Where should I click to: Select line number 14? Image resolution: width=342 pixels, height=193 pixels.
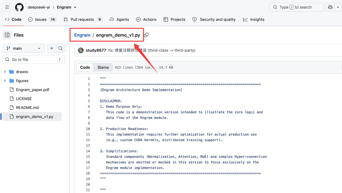pyautogui.click(x=88, y=151)
